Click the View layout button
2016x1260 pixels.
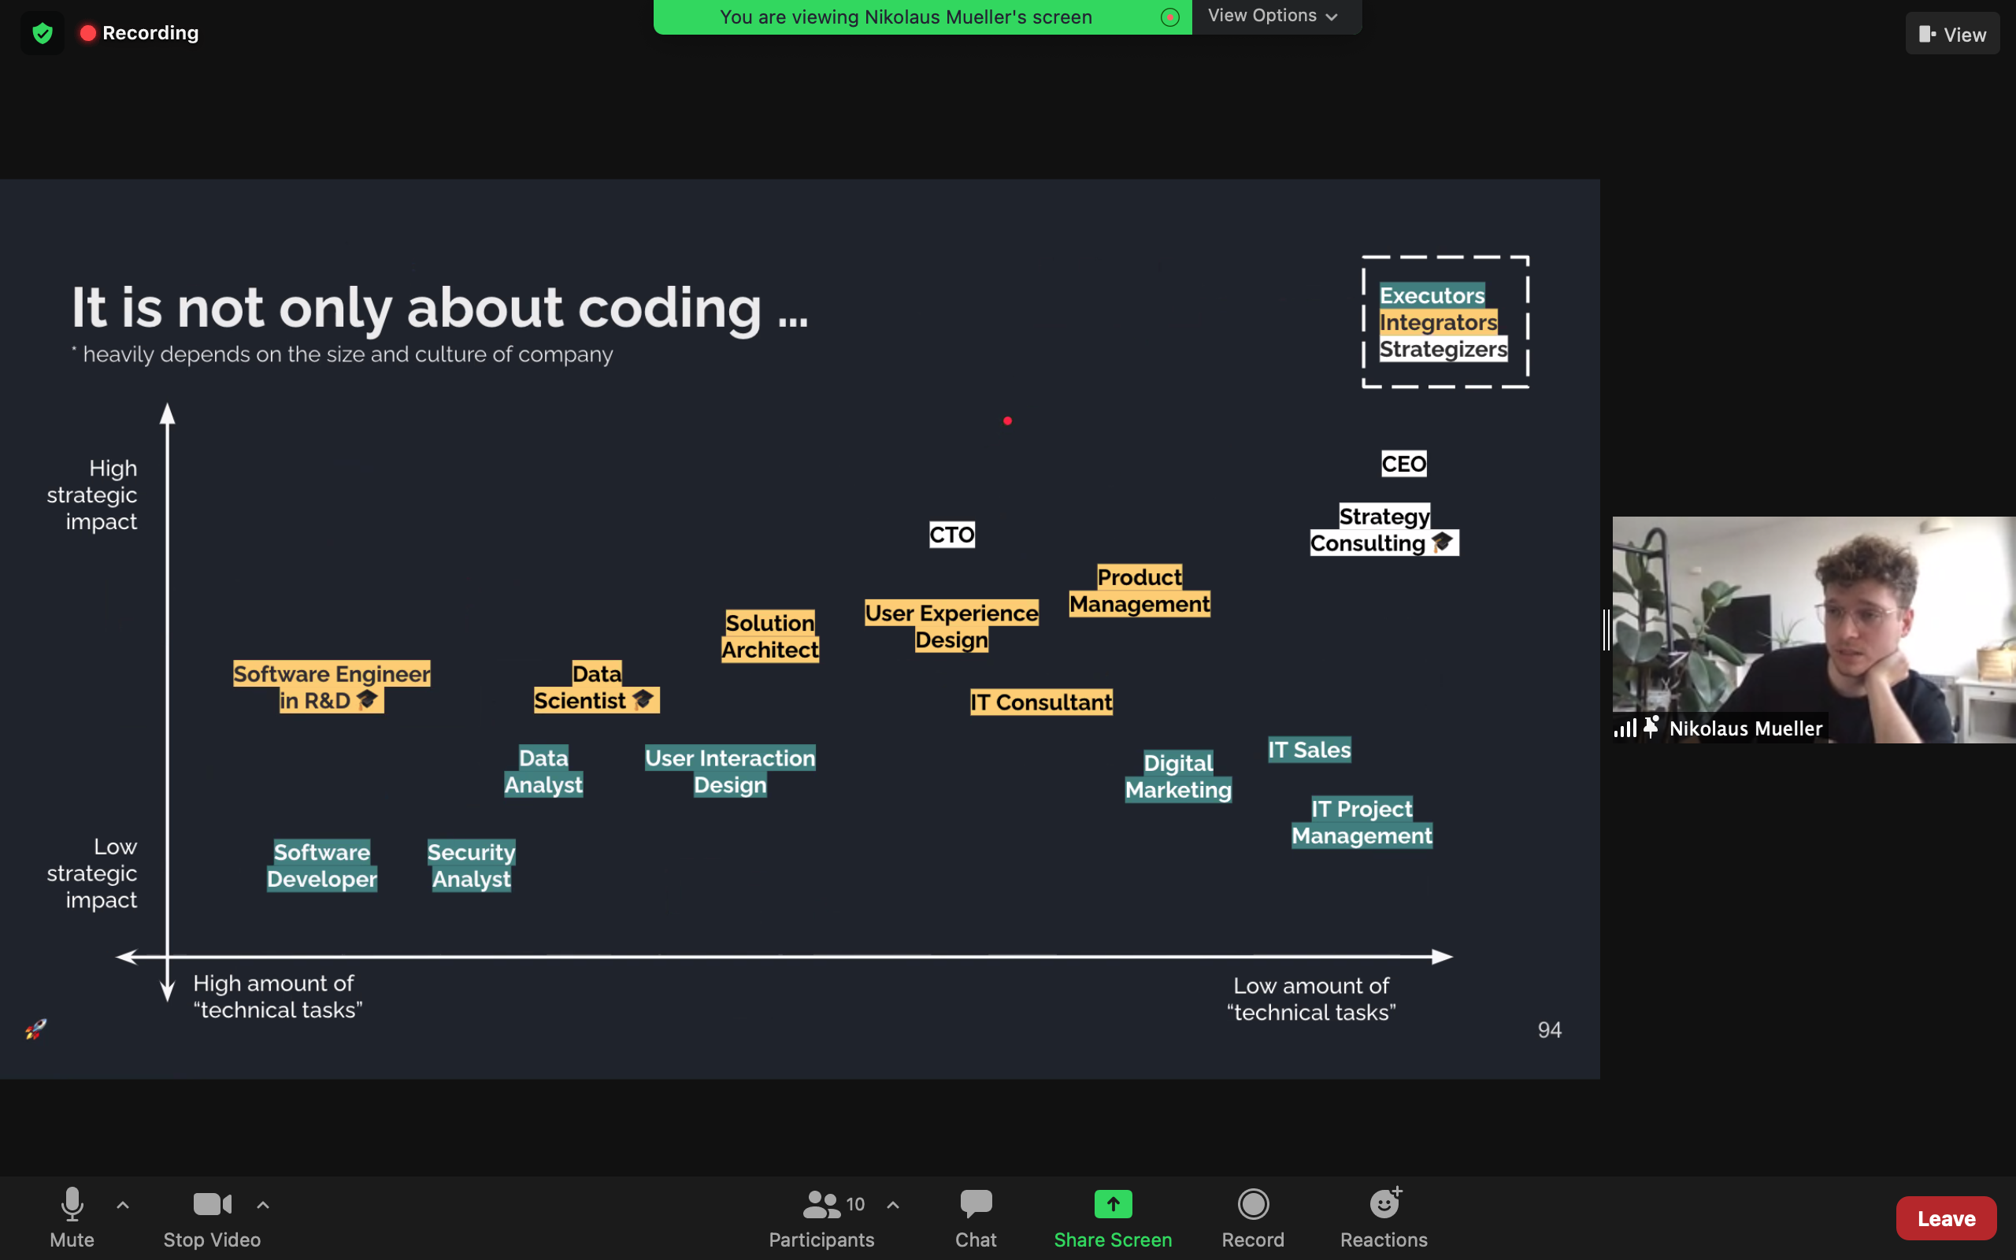click(1952, 34)
